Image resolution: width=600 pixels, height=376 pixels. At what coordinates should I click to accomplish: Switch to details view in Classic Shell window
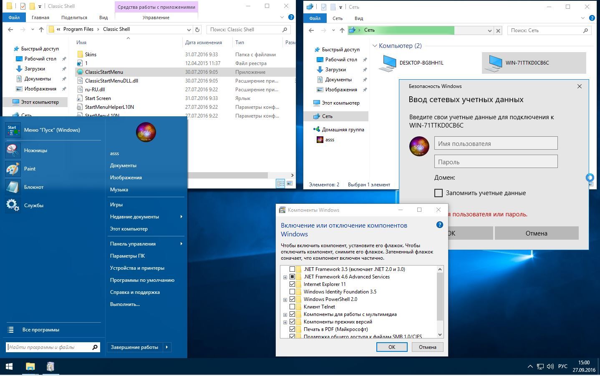pos(280,183)
